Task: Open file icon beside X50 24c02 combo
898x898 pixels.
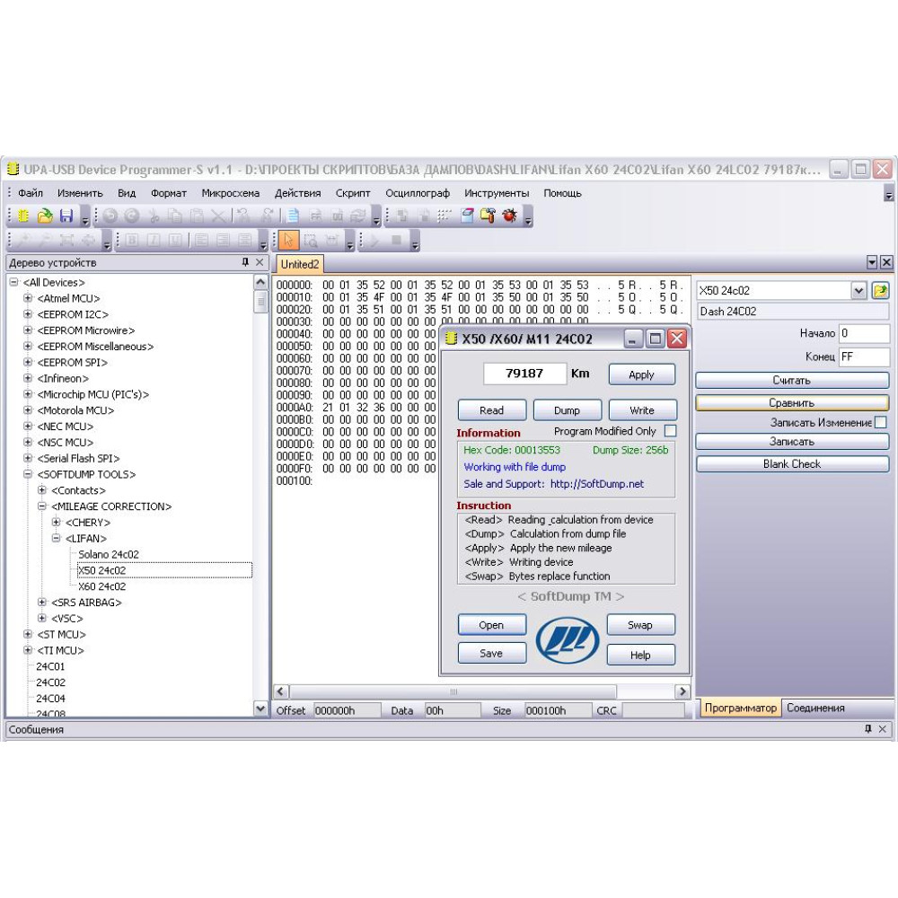Action: [x=880, y=290]
